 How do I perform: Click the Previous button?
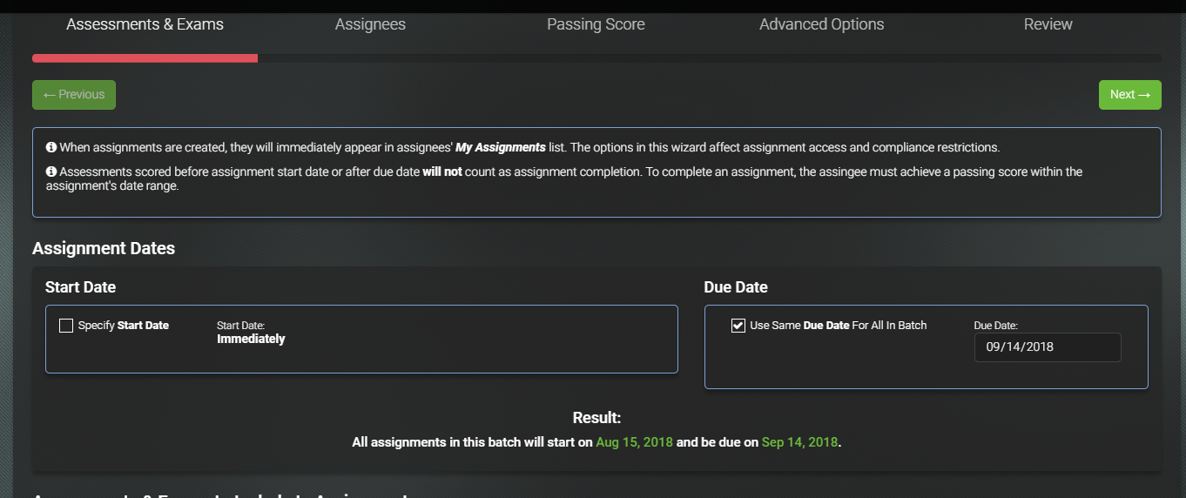(x=74, y=95)
